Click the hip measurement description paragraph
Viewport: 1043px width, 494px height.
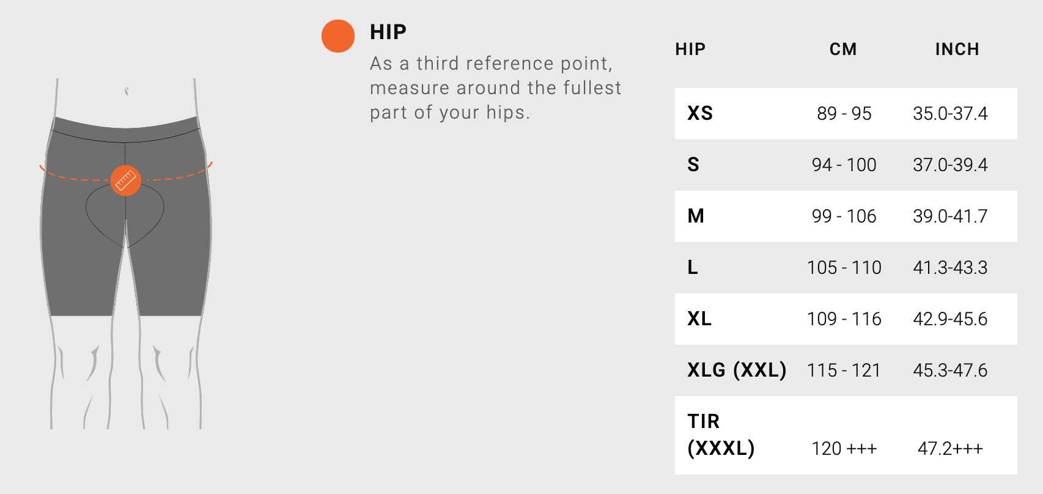pyautogui.click(x=495, y=88)
